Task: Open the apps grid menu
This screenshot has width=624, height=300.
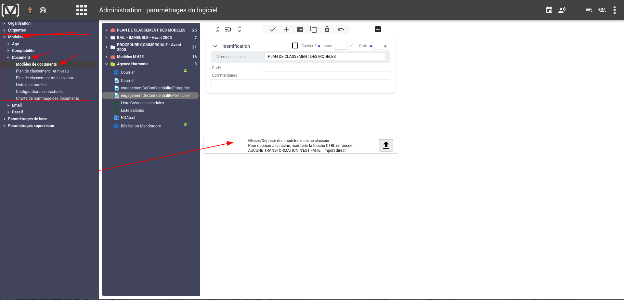Action: 82,10
